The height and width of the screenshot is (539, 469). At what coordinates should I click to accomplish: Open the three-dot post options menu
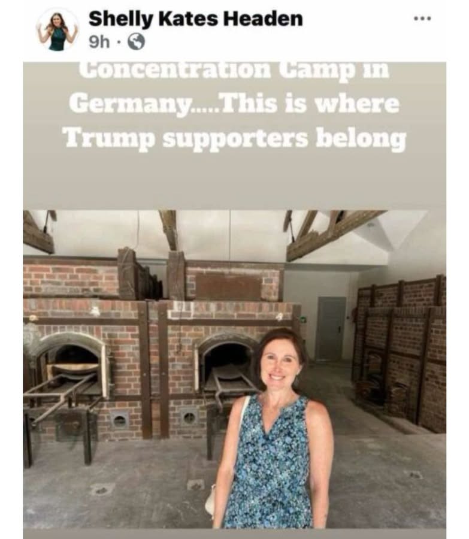[x=422, y=18]
